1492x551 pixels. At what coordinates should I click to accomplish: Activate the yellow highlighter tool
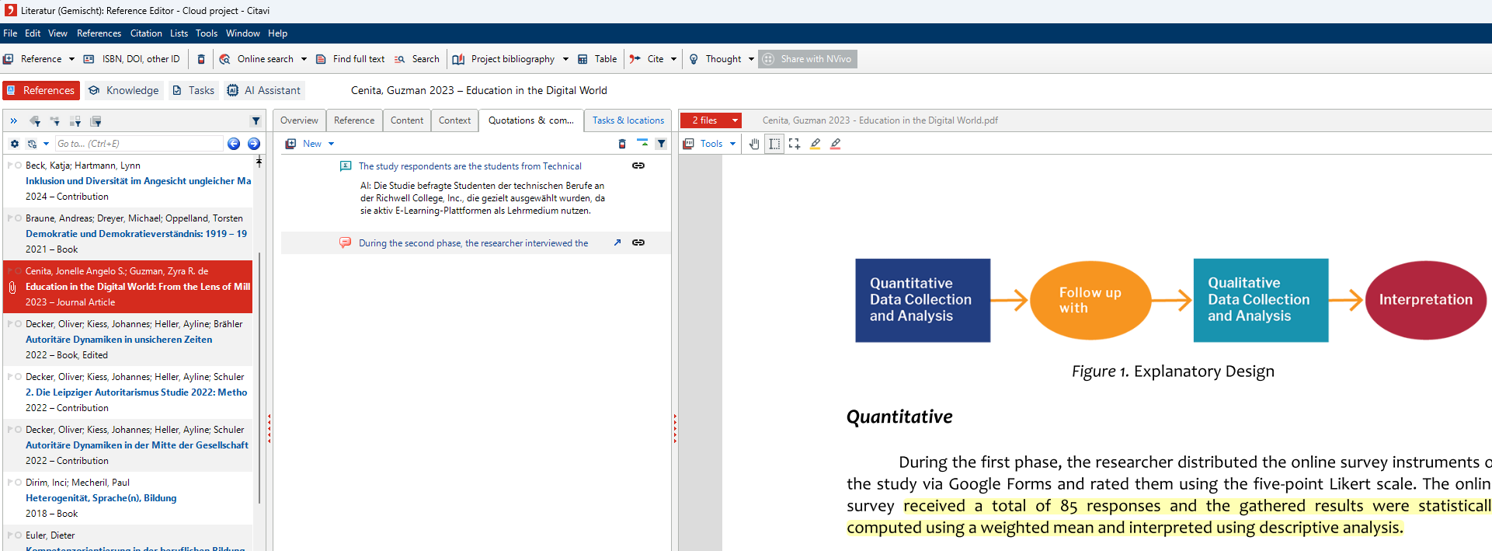coord(815,144)
